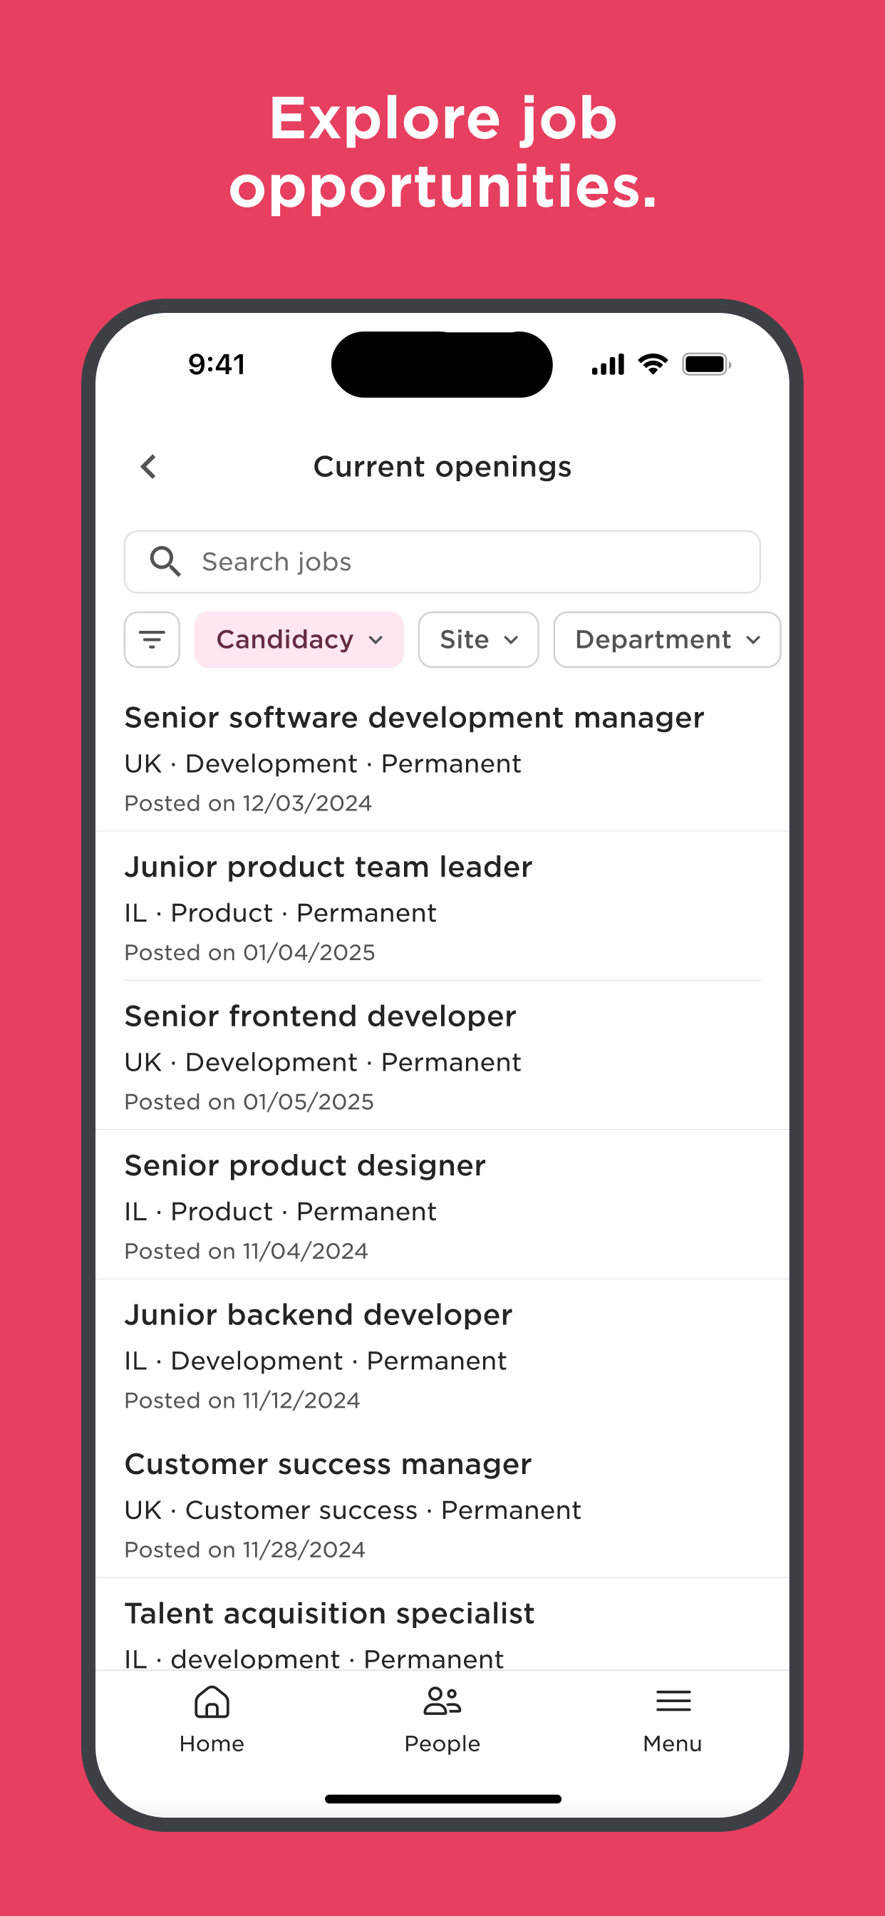Tap the back arrow icon
885x1916 pixels.
(x=149, y=467)
